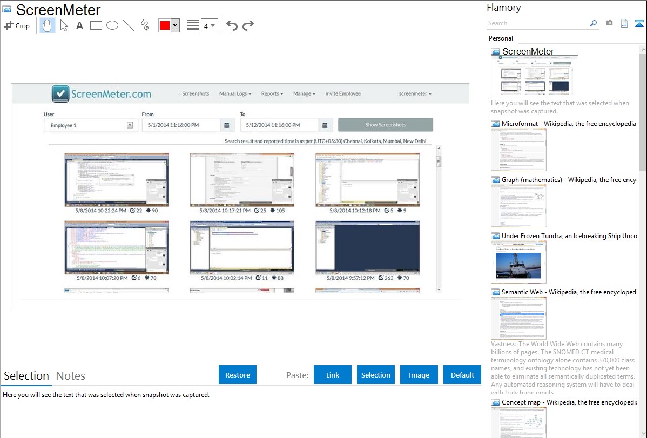Image resolution: width=647 pixels, height=438 pixels.
Task: Open the Concept map snapshot title
Action: 569,402
